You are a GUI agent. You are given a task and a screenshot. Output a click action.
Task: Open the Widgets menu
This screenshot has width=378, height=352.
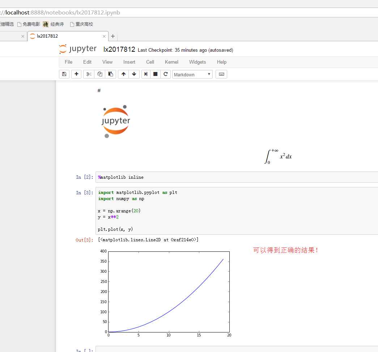click(x=198, y=62)
